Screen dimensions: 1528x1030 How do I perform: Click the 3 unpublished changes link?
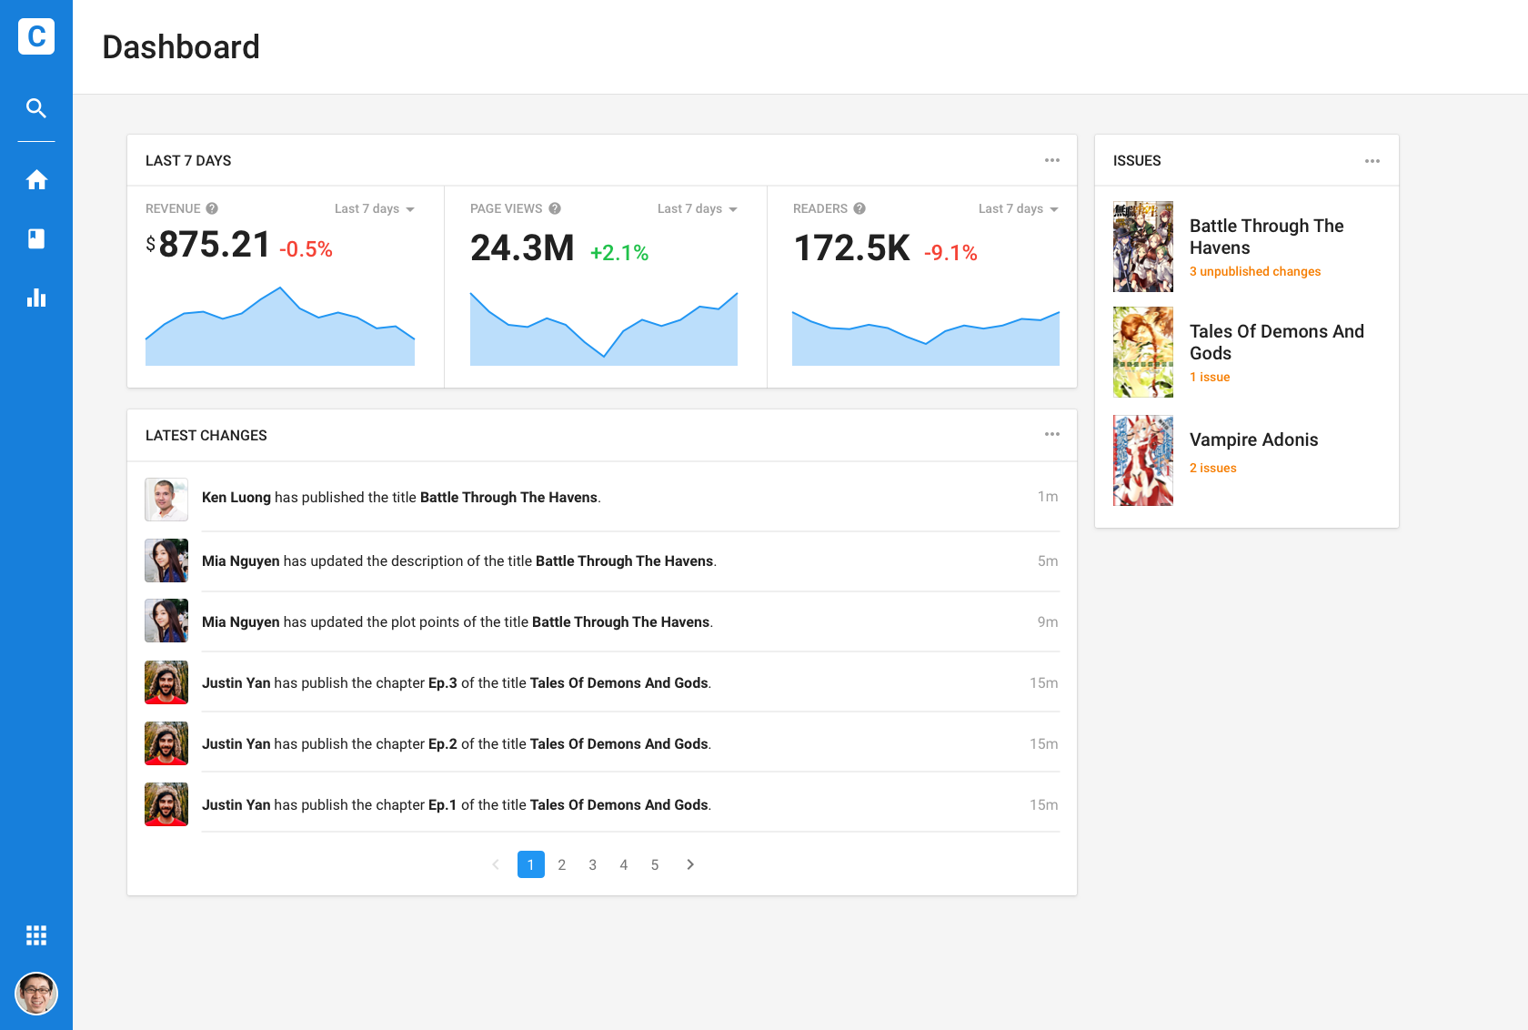pyautogui.click(x=1255, y=271)
